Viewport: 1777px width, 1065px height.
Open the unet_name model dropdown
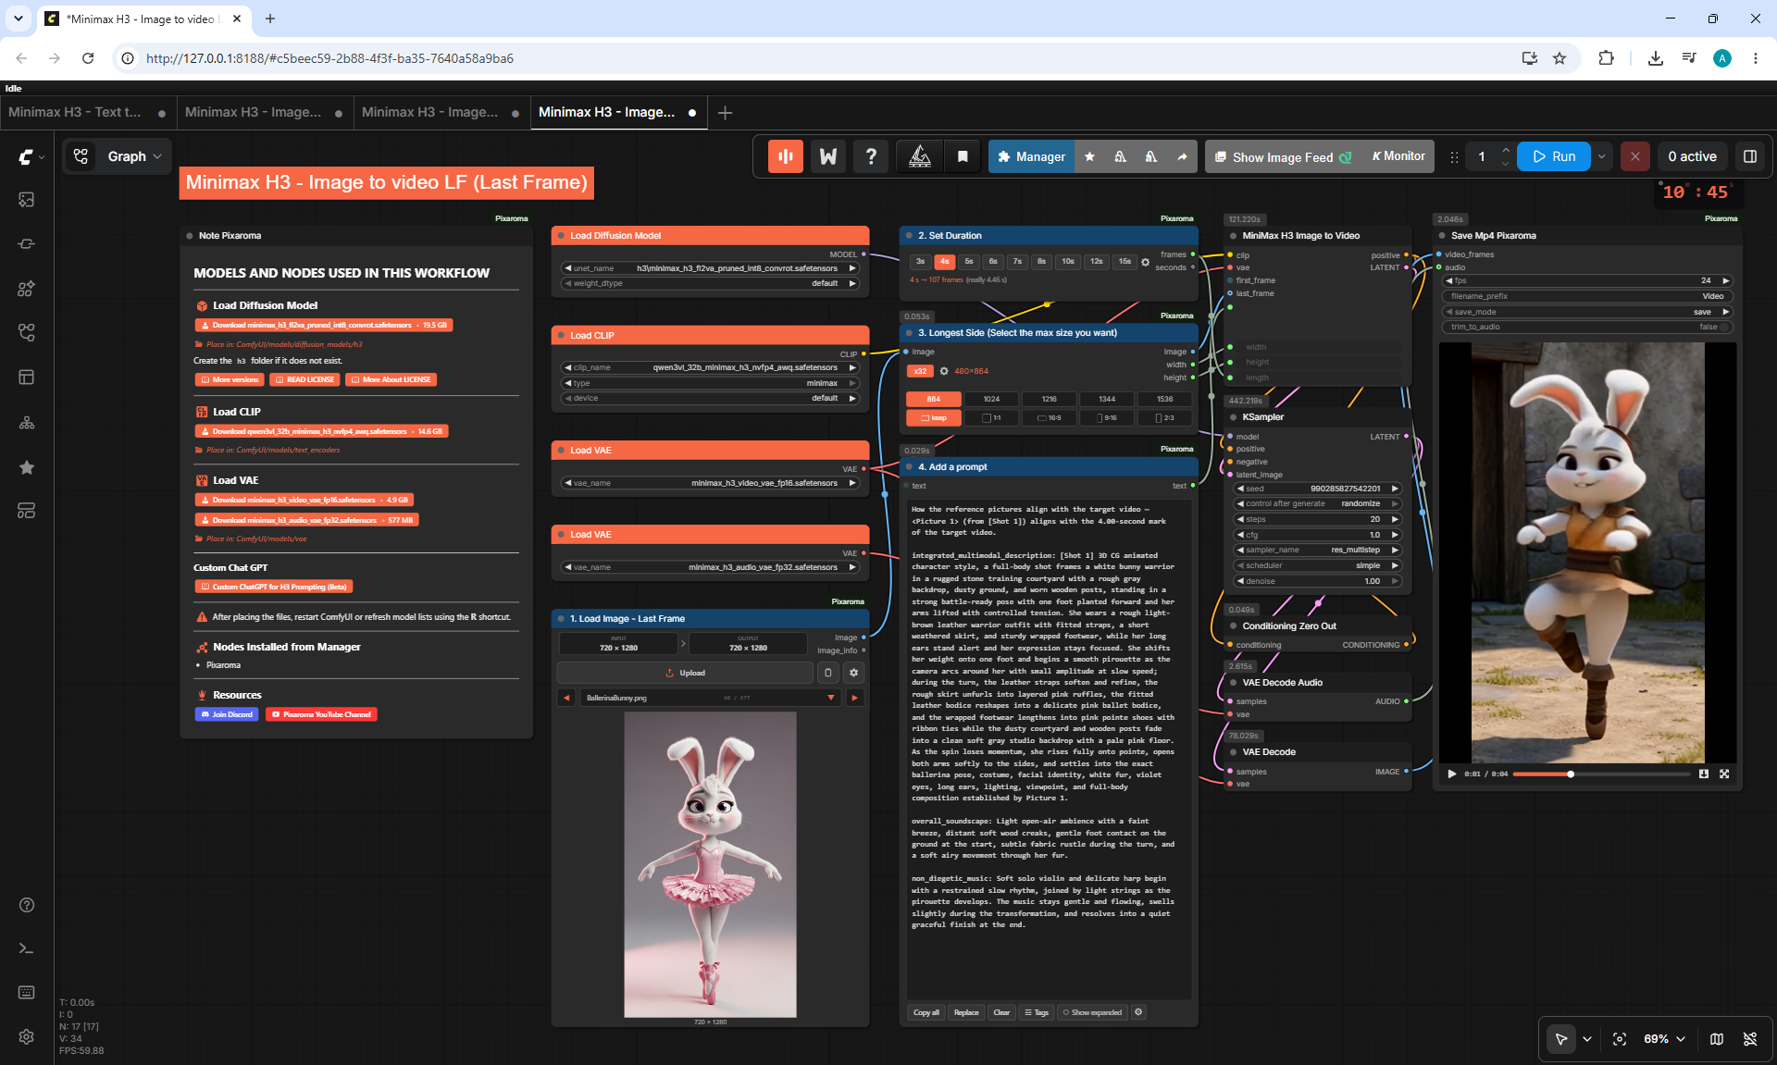coord(711,268)
